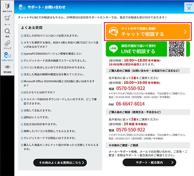194x176 pixels.
Task: Open FAQ about BTOパソコン shipping date
Action: (50, 36)
